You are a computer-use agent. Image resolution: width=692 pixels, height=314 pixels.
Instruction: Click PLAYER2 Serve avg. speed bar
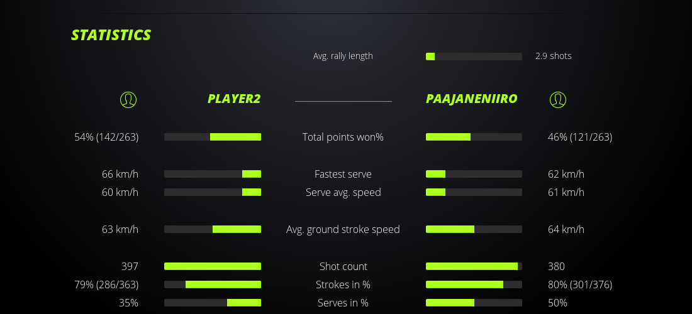213,192
